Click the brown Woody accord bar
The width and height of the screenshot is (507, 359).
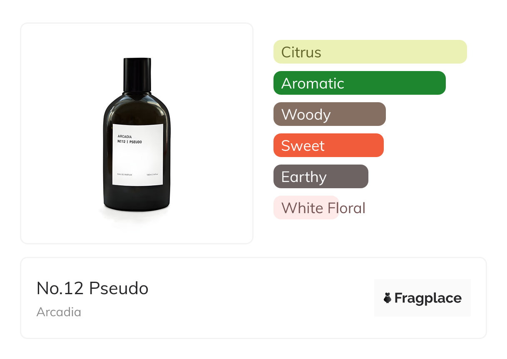(329, 114)
